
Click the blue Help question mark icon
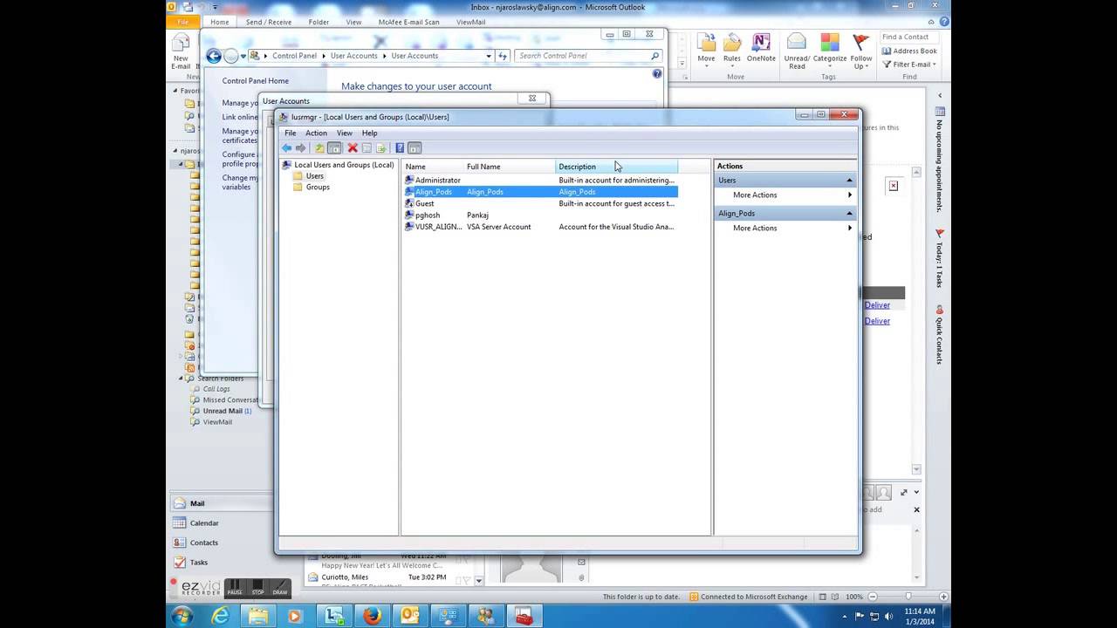[400, 148]
